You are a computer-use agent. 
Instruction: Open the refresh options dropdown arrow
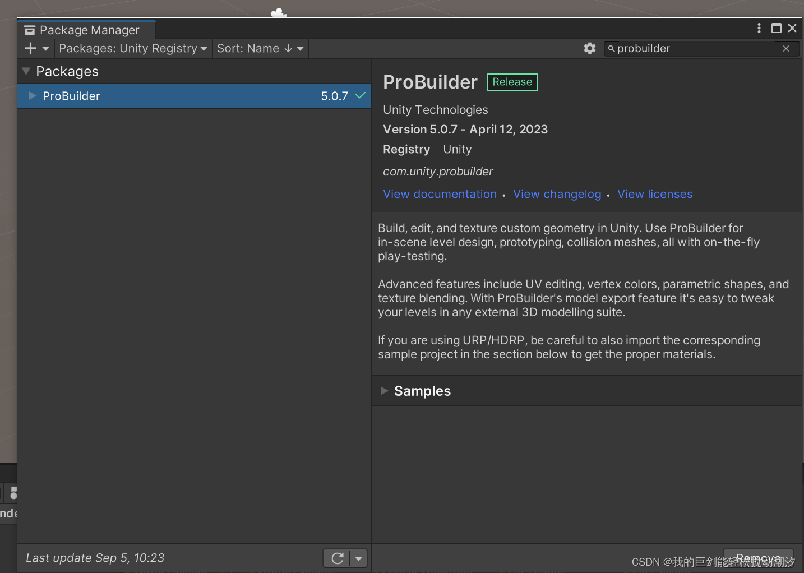click(358, 558)
